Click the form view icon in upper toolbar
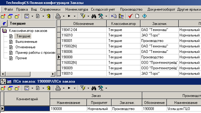 point(27,16)
